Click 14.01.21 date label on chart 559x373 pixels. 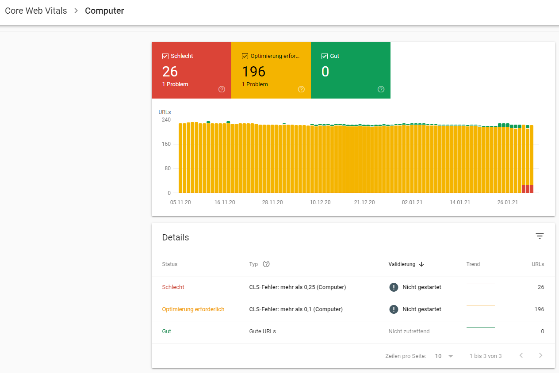pos(460,202)
